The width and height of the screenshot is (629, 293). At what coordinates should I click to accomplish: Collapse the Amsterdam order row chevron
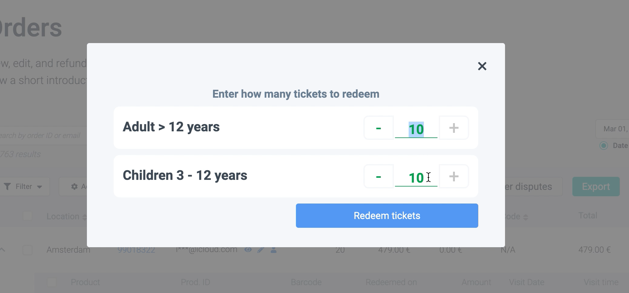2,250
